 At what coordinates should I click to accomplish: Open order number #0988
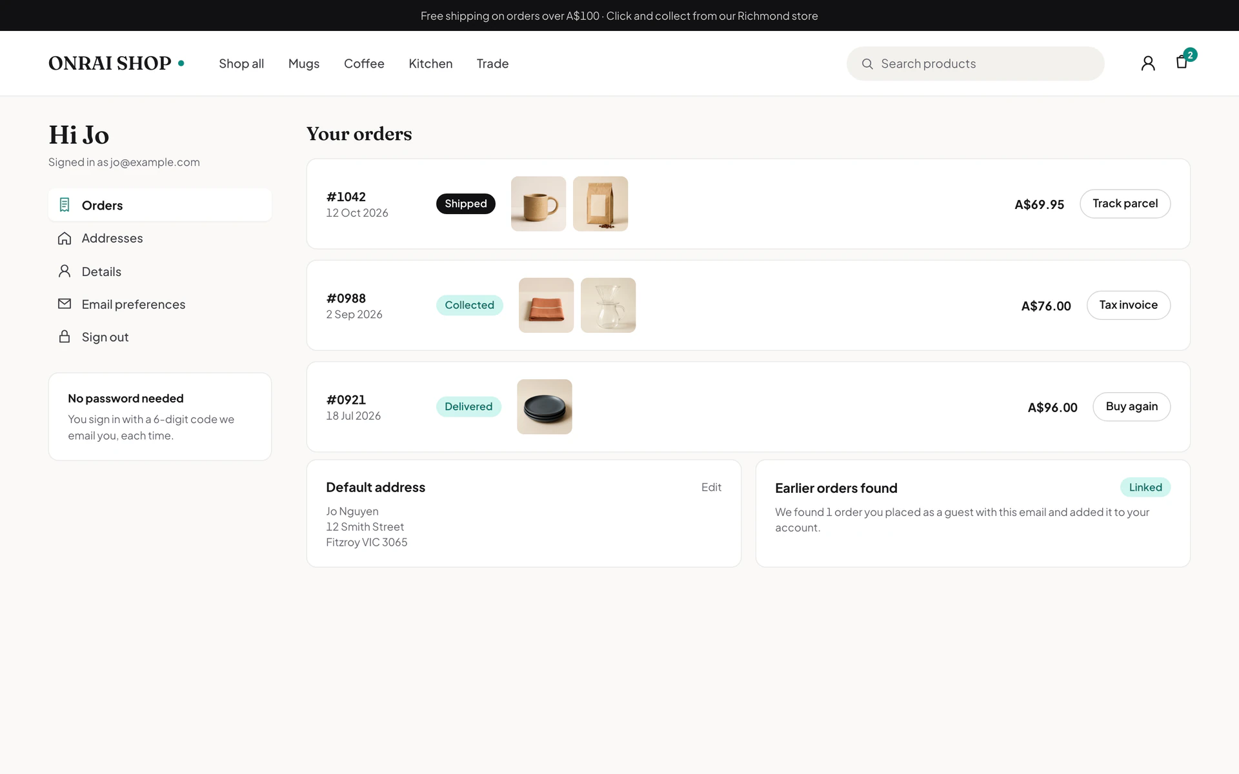[x=346, y=299]
